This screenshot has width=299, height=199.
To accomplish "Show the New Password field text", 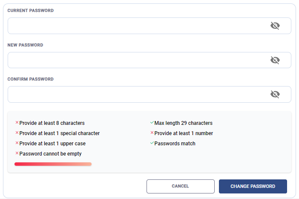I will 275,60.
